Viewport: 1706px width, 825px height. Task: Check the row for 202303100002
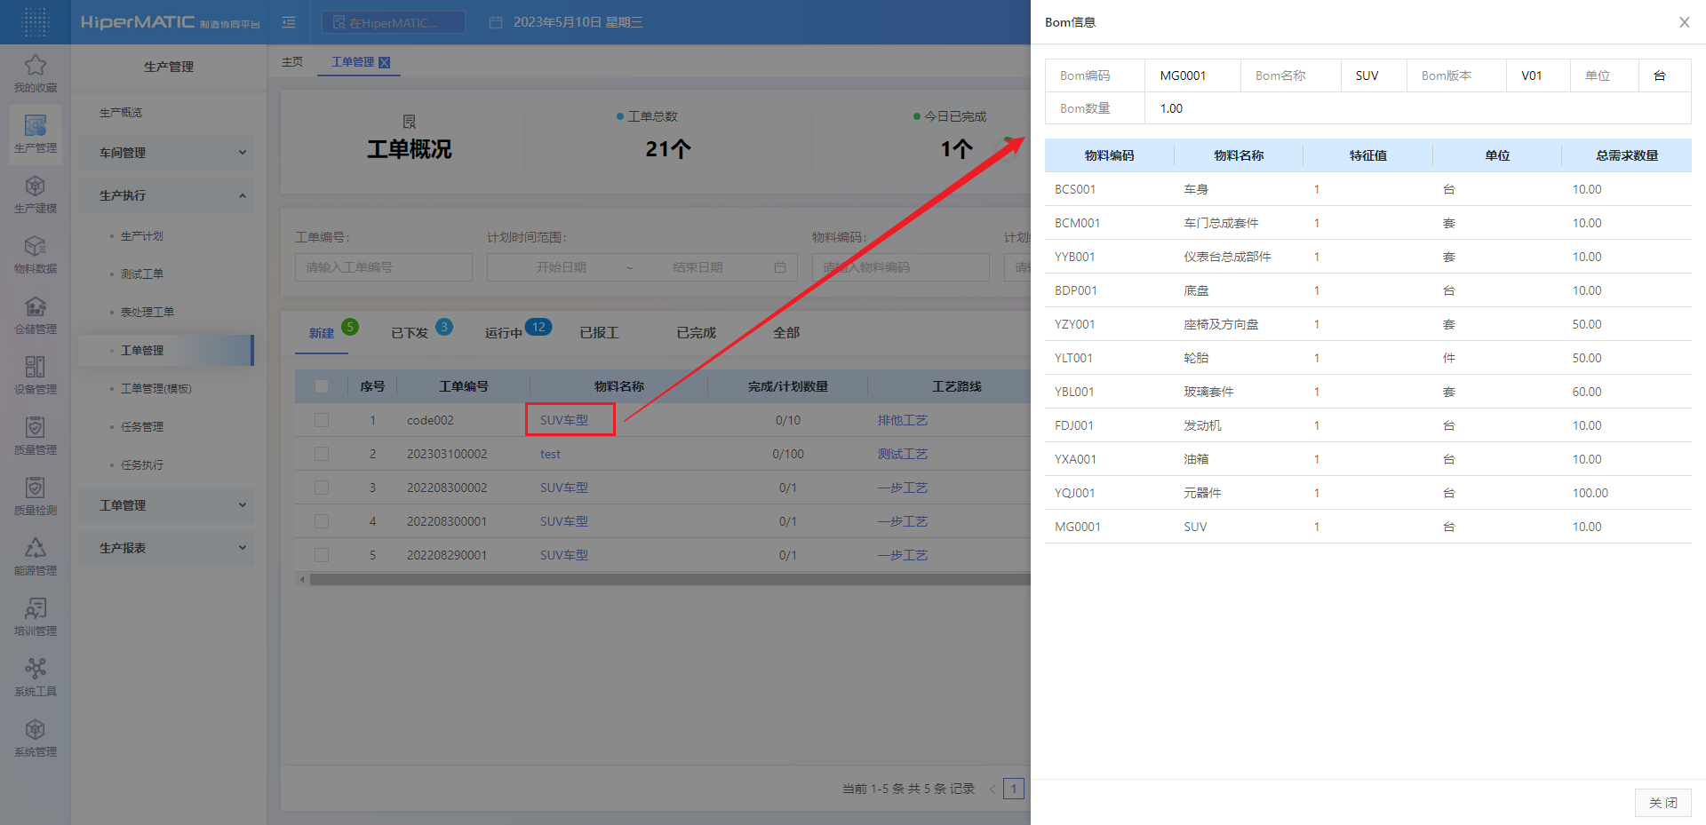click(x=322, y=454)
